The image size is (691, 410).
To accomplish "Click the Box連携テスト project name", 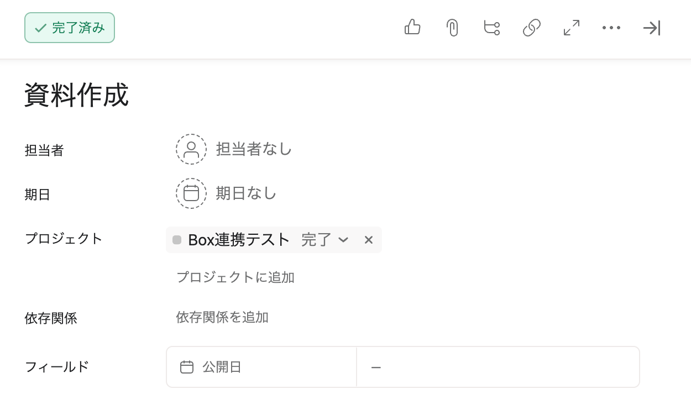I will pos(239,240).
